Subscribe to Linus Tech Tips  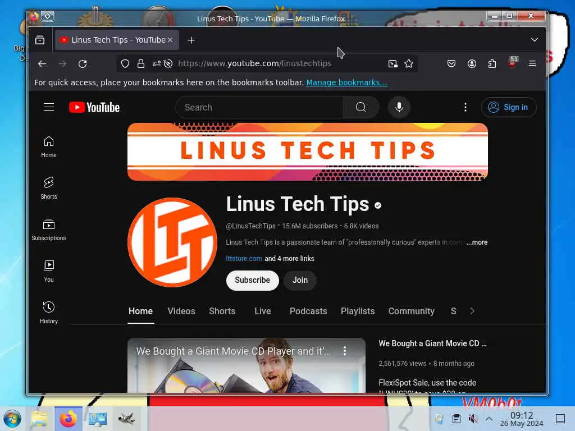tap(252, 281)
